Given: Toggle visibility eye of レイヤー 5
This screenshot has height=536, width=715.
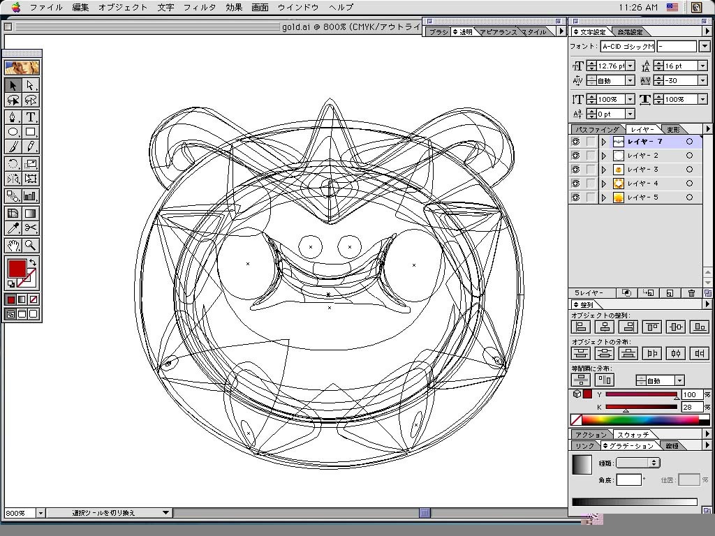Looking at the screenshot, I should 576,198.
